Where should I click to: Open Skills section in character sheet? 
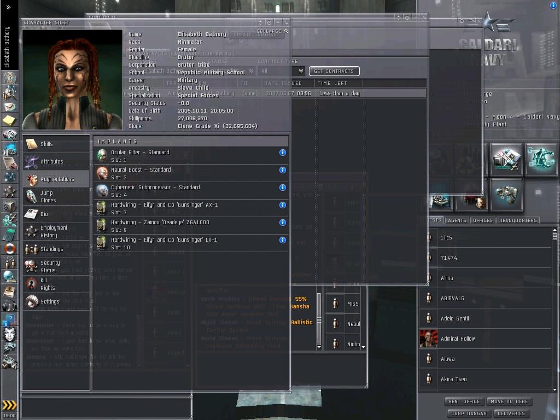click(56, 144)
